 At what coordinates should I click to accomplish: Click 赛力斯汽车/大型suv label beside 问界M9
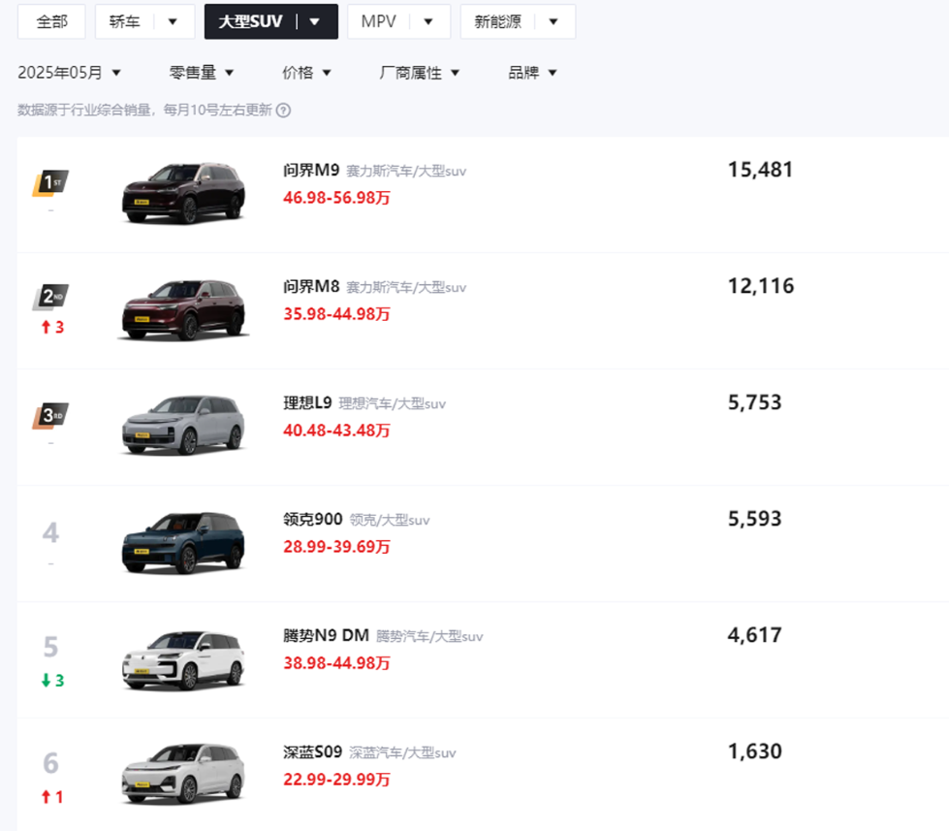tap(406, 172)
